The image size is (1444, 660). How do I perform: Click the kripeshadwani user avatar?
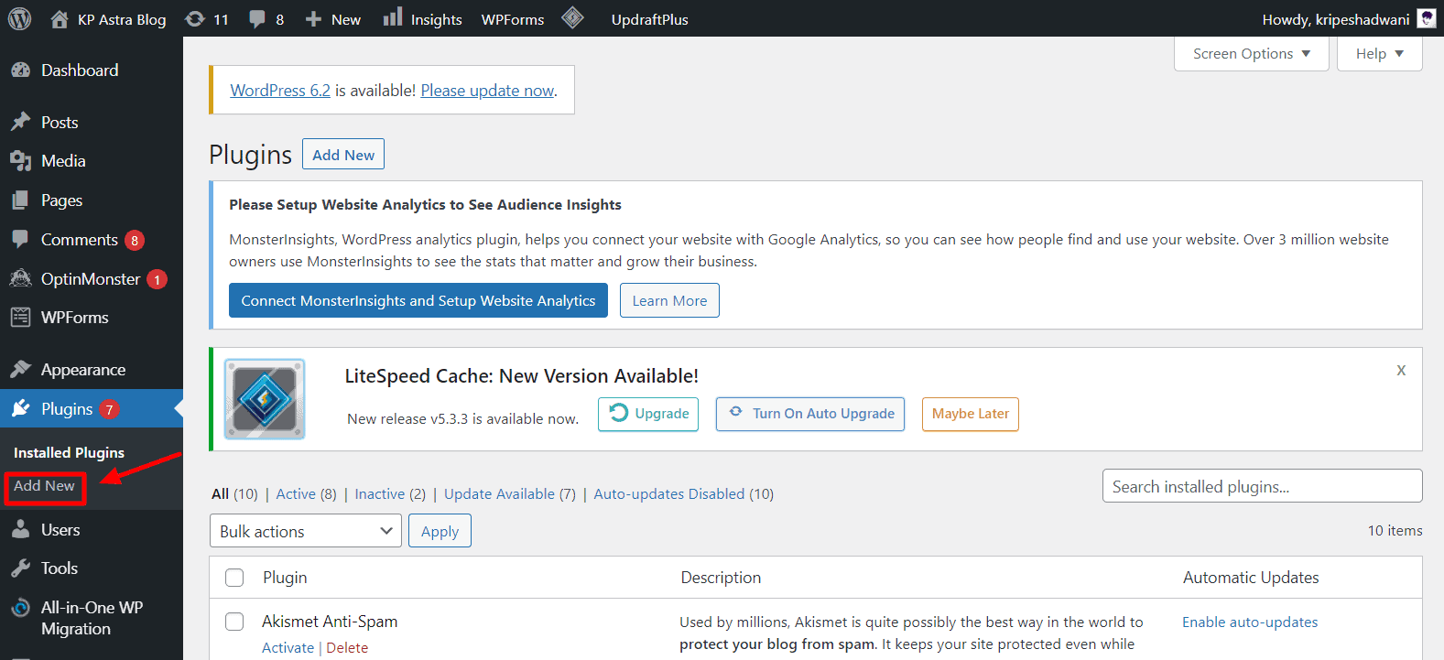[x=1427, y=18]
